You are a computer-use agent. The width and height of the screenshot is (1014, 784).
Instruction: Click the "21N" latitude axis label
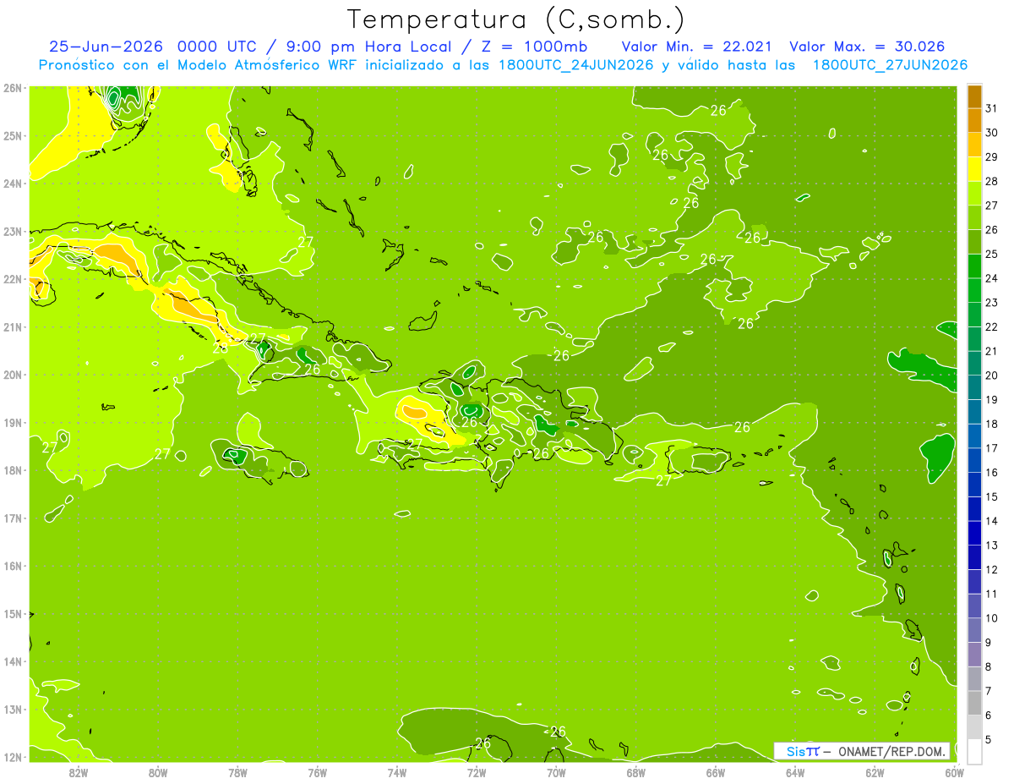point(13,326)
